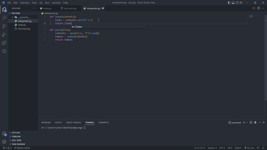Screen dimensions: 267x150
Task: Click the feedback/live share icon in status bar
Action: tap(258, 148)
